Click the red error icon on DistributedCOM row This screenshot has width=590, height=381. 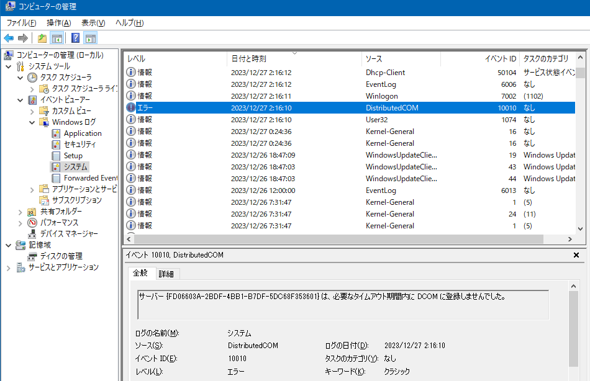130,107
